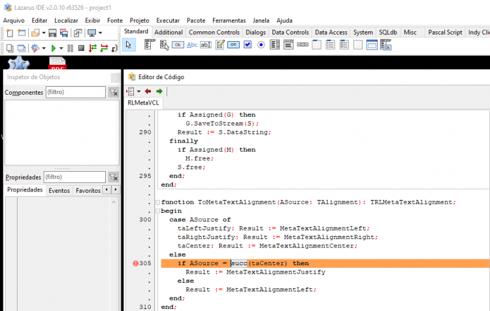The width and height of the screenshot is (490, 311).
Task: Open the Open-file dropdown arrow
Action: [x=44, y=33]
